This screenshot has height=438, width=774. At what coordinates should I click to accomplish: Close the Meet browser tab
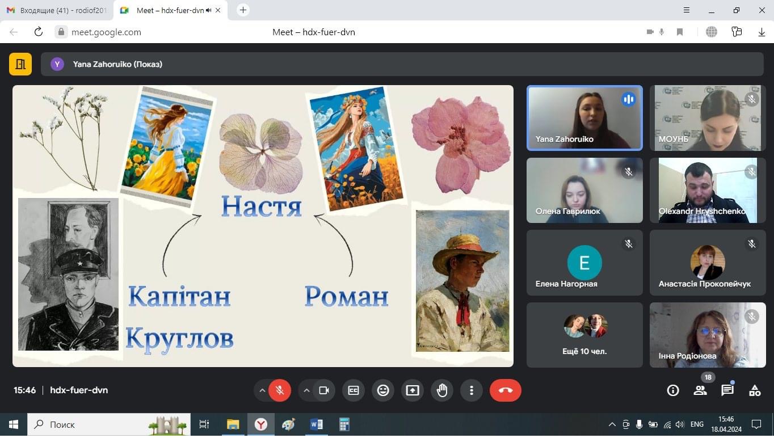tap(218, 10)
